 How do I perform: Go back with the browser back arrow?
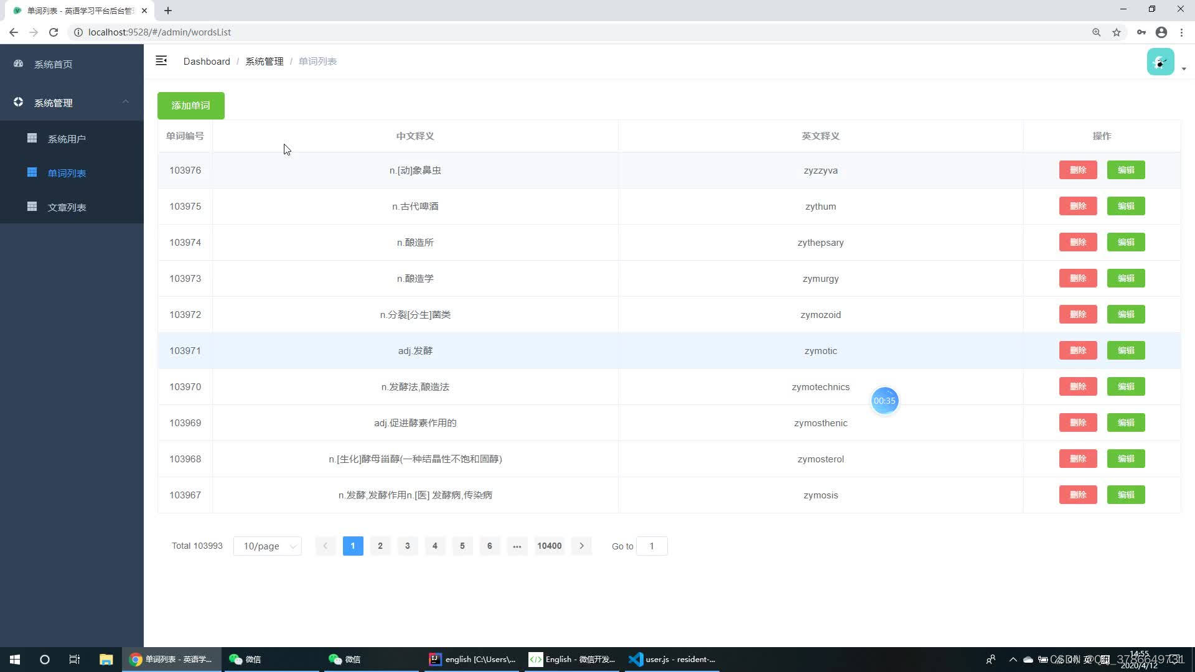point(14,32)
